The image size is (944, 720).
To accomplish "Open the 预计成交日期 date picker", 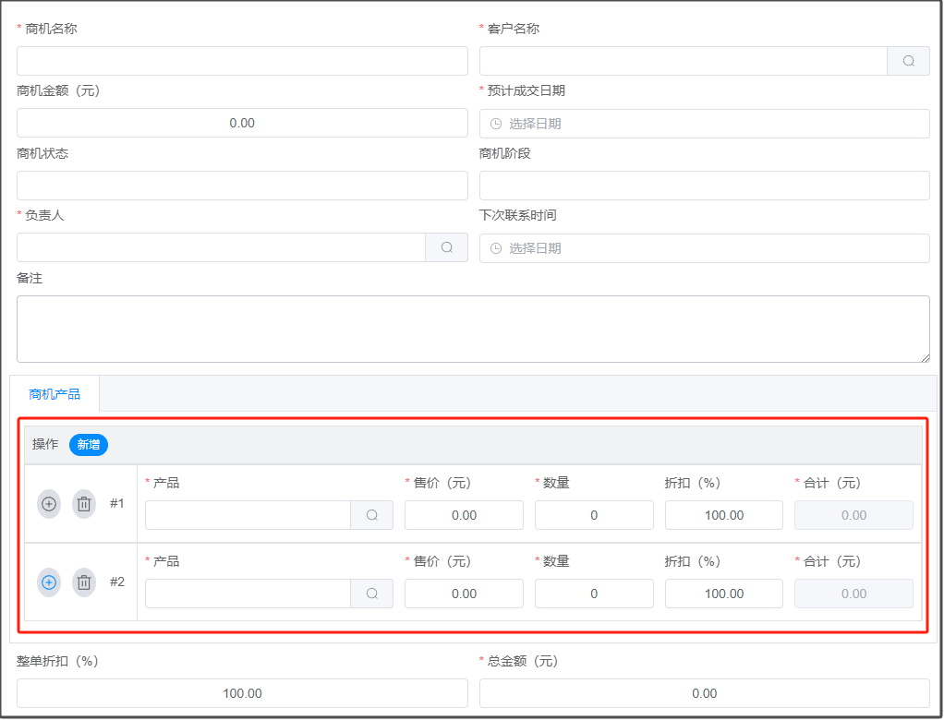I will tap(704, 124).
